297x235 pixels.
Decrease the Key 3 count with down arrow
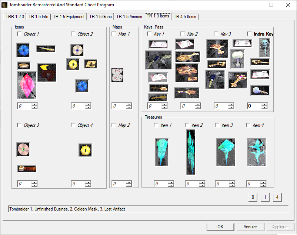pos(231,107)
